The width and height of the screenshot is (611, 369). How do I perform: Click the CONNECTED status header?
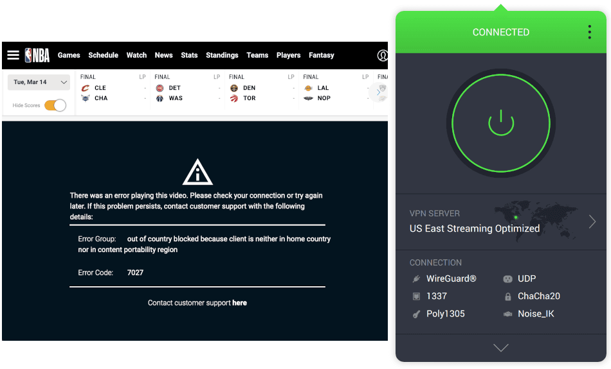pyautogui.click(x=501, y=32)
